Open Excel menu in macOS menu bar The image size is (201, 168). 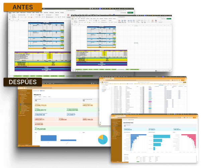[x=75, y=15]
